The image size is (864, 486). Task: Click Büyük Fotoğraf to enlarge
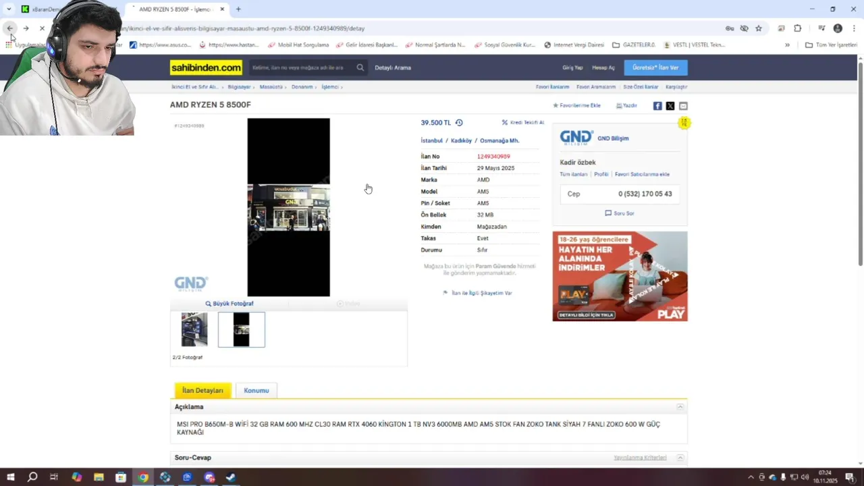click(230, 304)
